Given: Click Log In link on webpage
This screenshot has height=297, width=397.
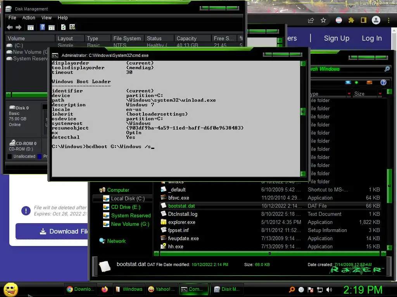Looking at the screenshot, I should coord(371,38).
